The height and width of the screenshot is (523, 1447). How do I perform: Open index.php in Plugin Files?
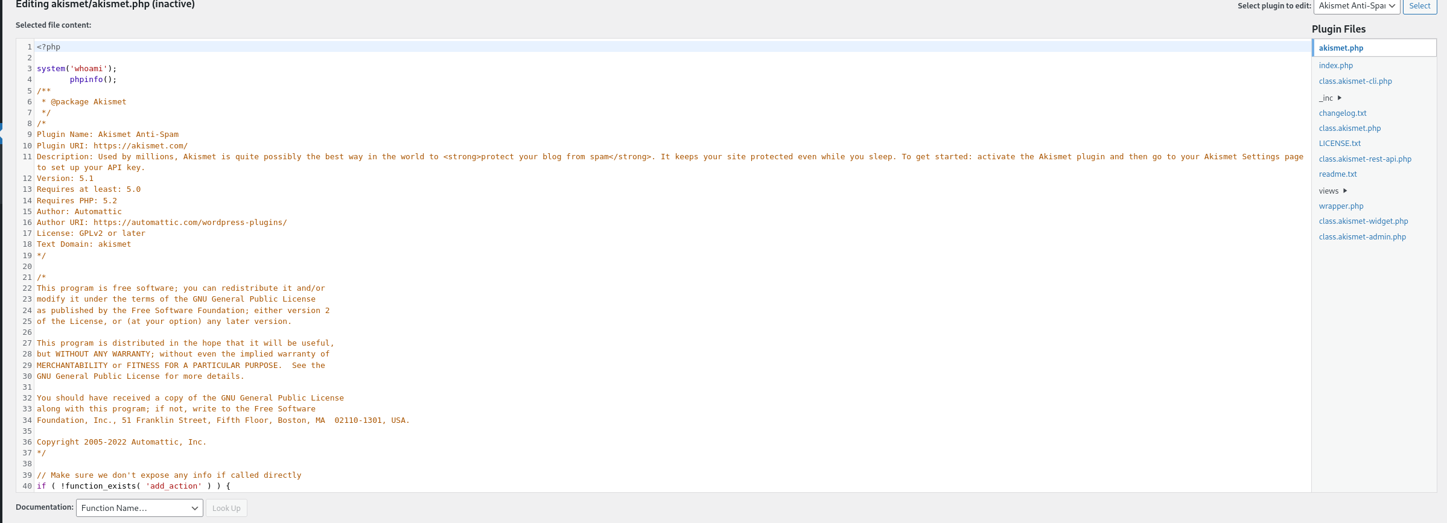[x=1335, y=66]
